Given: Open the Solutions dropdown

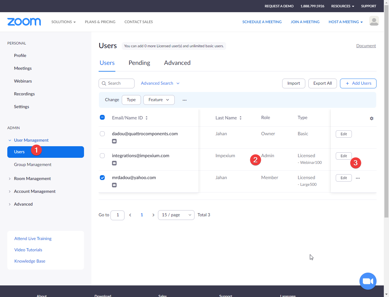Looking at the screenshot, I should pos(63,22).
